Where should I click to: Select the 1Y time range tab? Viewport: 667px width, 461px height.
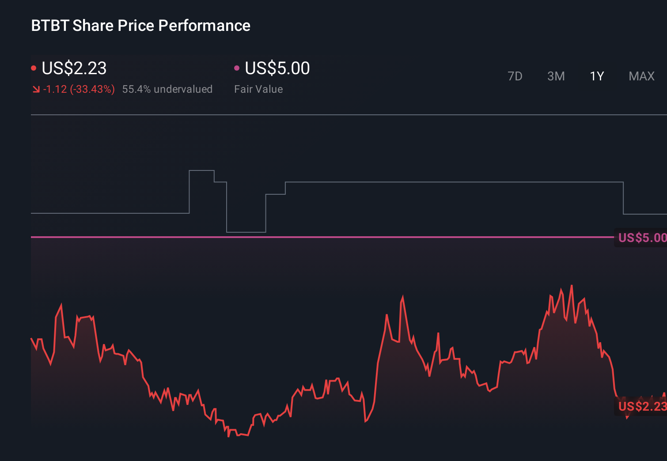tap(596, 76)
